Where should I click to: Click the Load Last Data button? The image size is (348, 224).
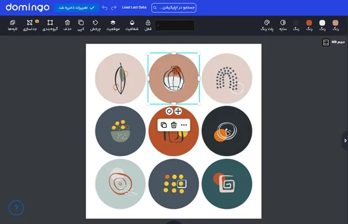134,8
